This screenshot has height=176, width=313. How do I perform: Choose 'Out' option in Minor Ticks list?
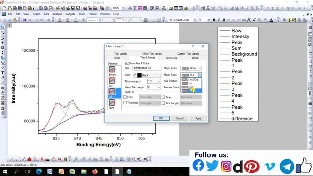[191, 87]
